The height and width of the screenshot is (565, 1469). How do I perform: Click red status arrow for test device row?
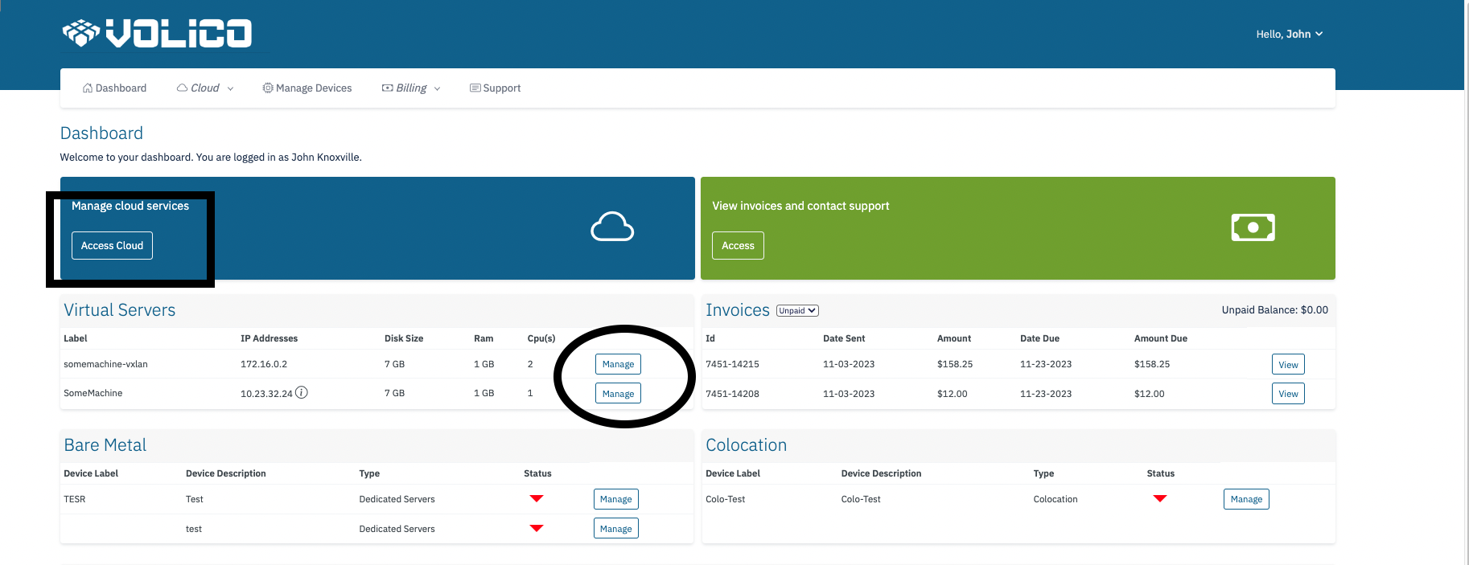coord(537,529)
